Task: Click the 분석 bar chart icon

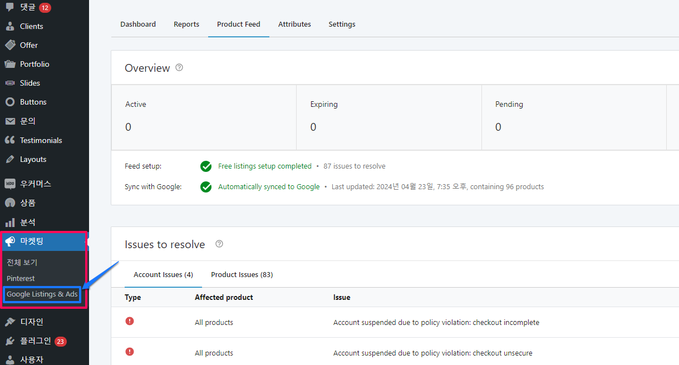Action: 10,222
